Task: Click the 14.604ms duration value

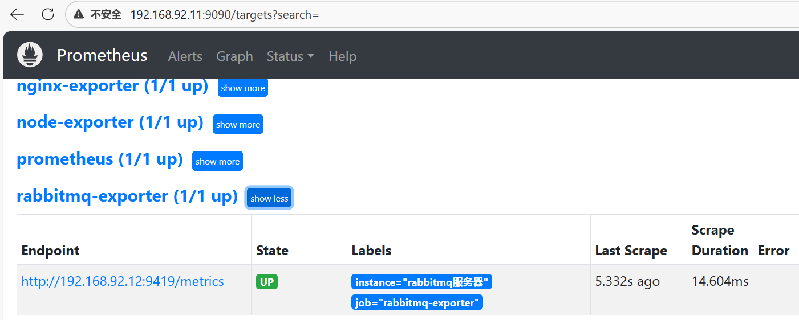Action: coord(720,281)
